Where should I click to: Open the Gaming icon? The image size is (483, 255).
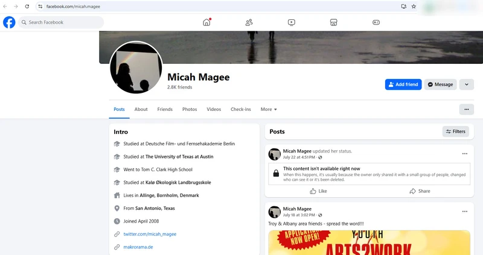pyautogui.click(x=376, y=22)
